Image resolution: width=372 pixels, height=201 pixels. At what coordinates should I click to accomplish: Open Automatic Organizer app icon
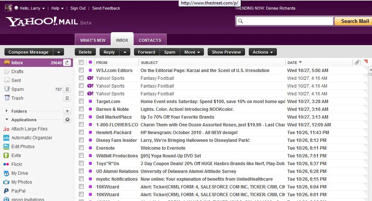coord(6,138)
